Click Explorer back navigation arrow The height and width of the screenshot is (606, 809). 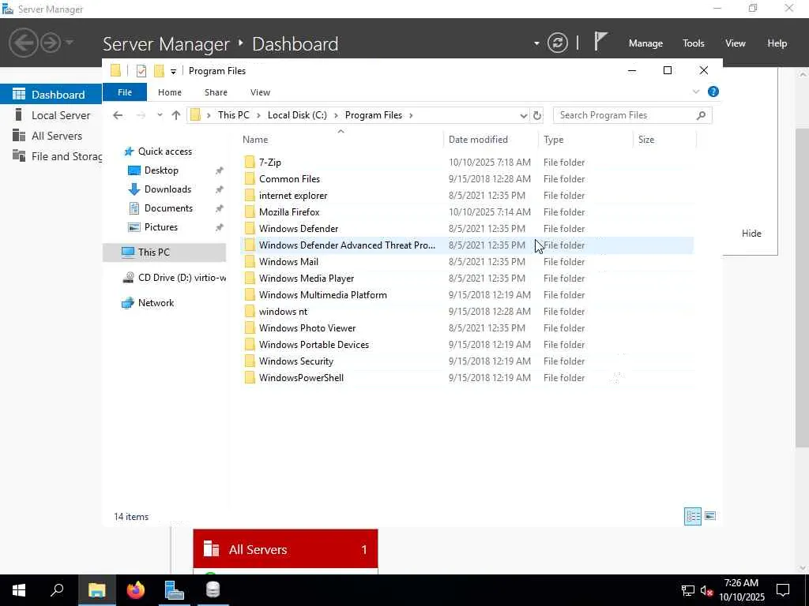coord(118,115)
